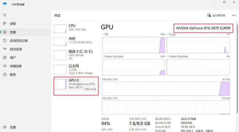Screen dimensions: 239x132
Task: Expand the Video Decode engine dropdown
Action: tap(167, 56)
